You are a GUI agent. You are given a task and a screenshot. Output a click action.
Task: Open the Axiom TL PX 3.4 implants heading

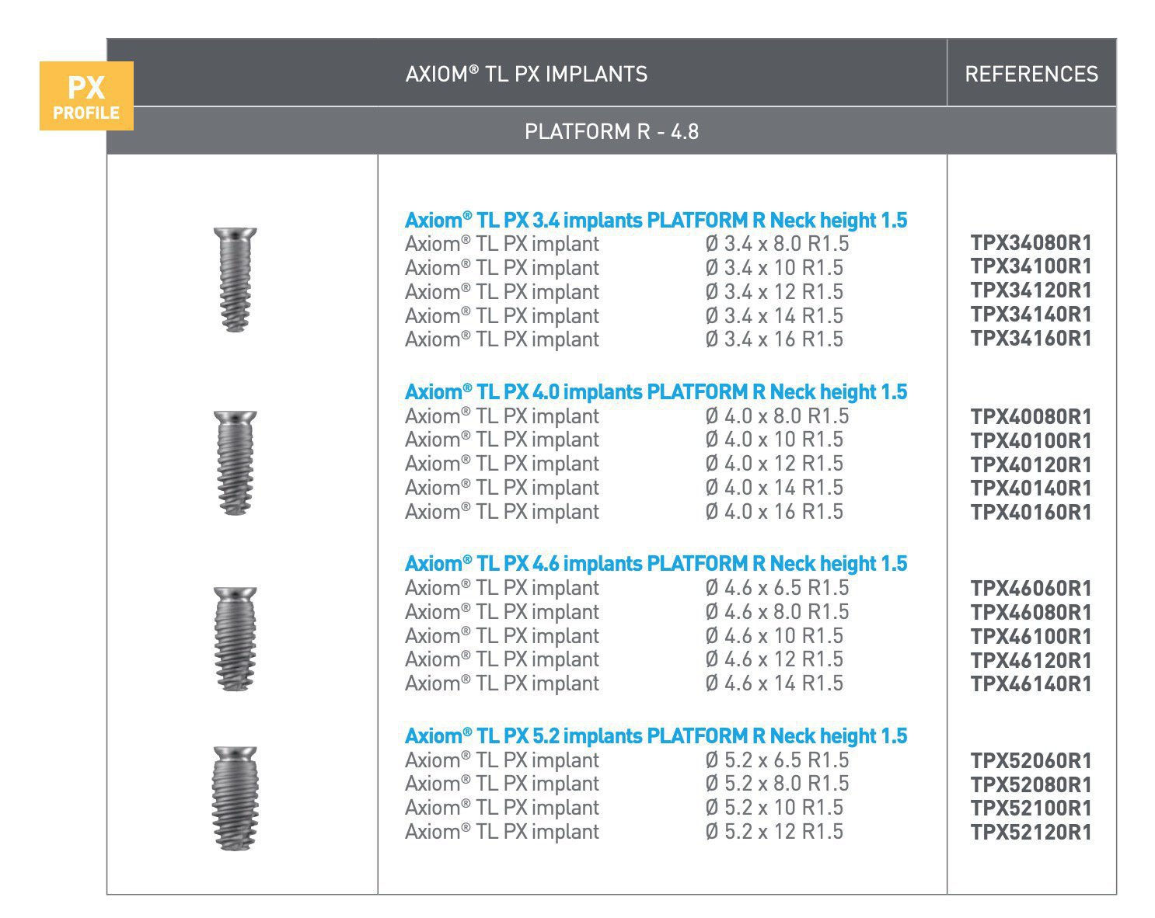pyautogui.click(x=655, y=220)
